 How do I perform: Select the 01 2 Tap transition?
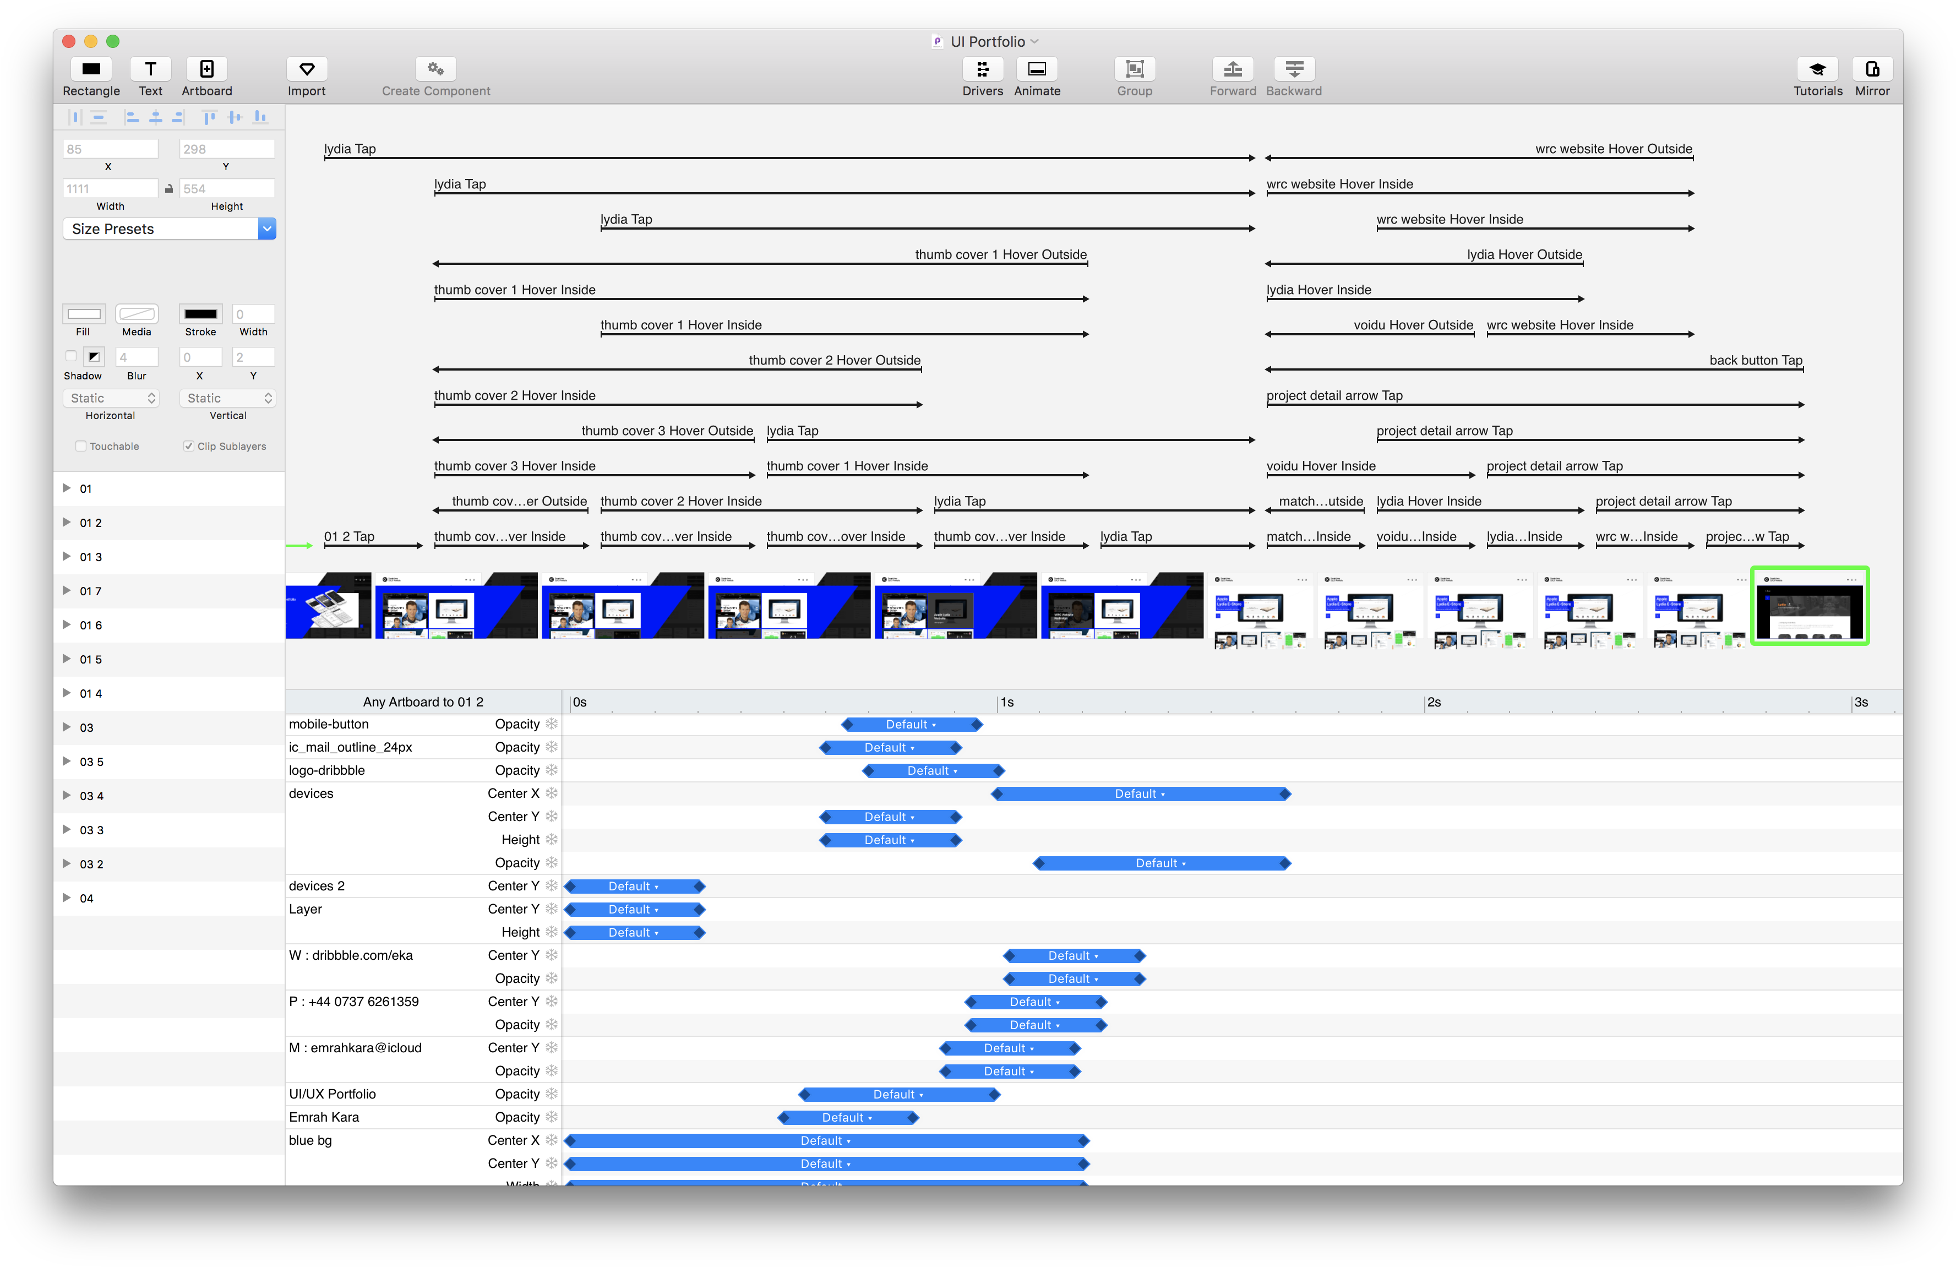[x=349, y=537]
